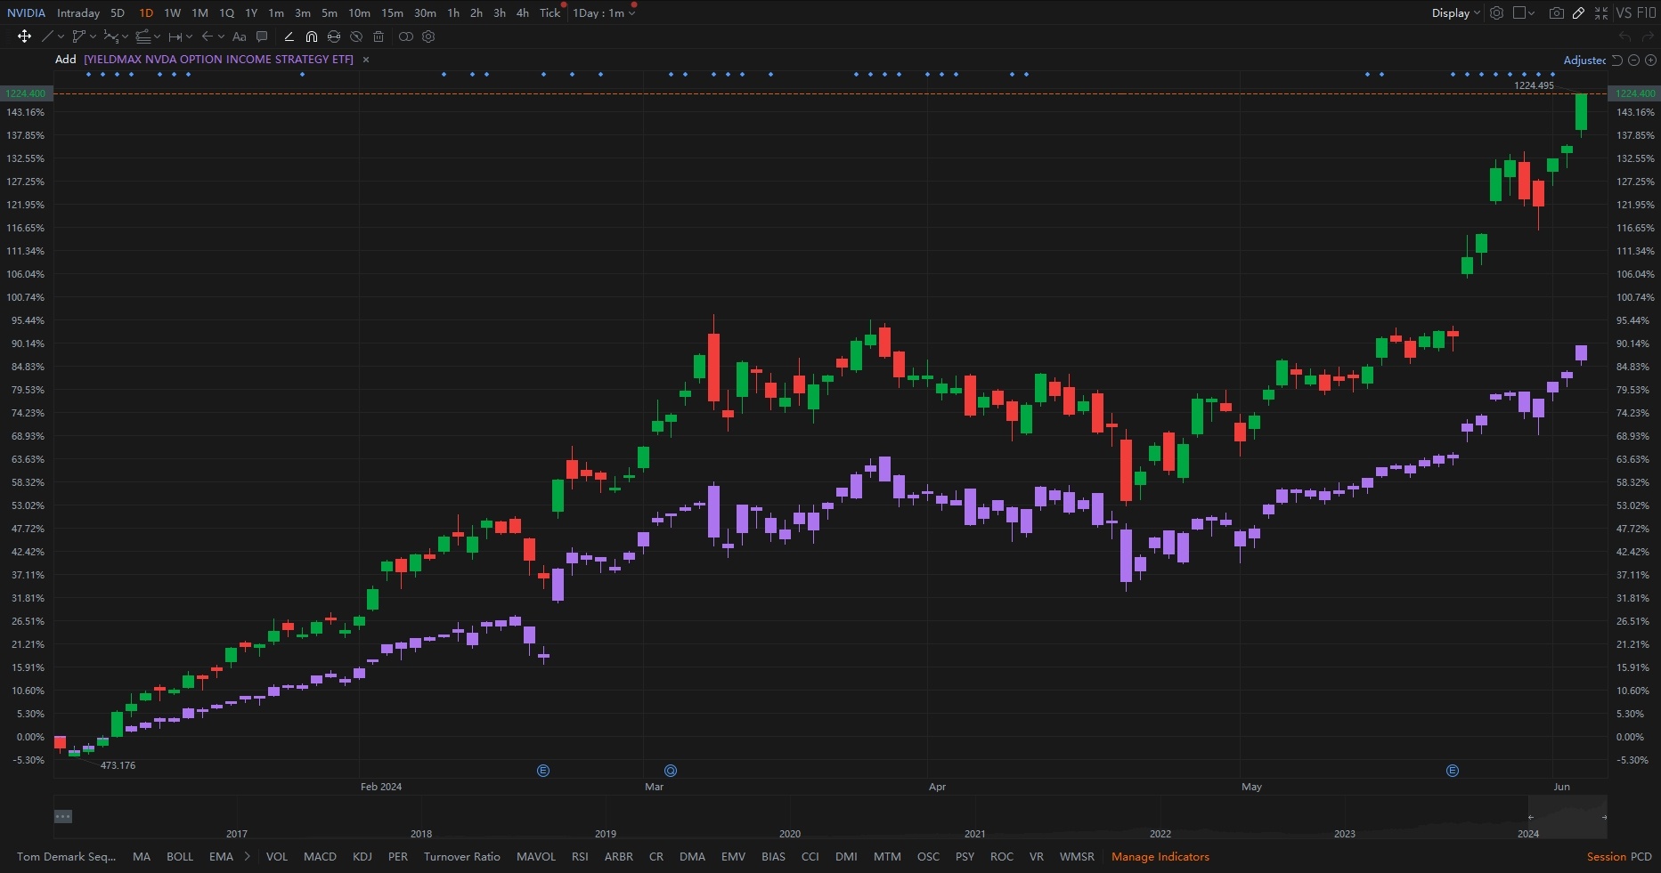
Task: Undo last drawing action
Action: 1624,36
